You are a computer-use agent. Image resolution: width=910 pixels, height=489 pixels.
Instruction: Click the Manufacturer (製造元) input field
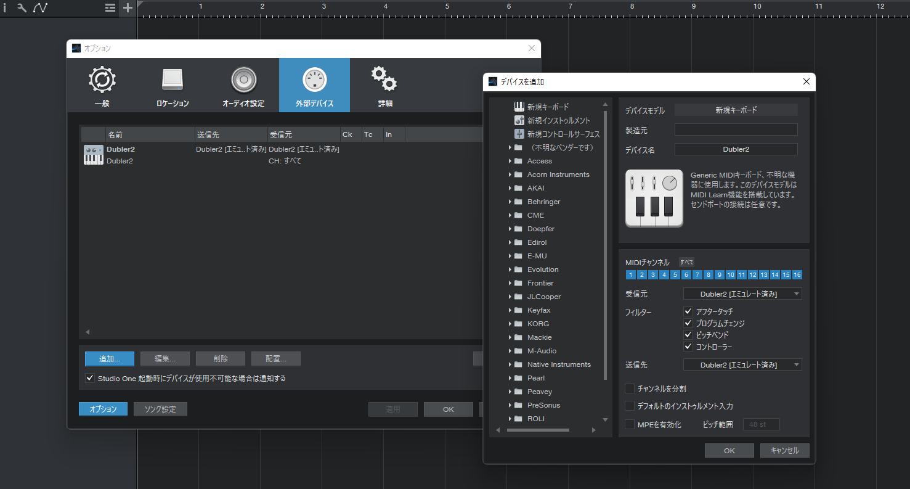point(736,130)
